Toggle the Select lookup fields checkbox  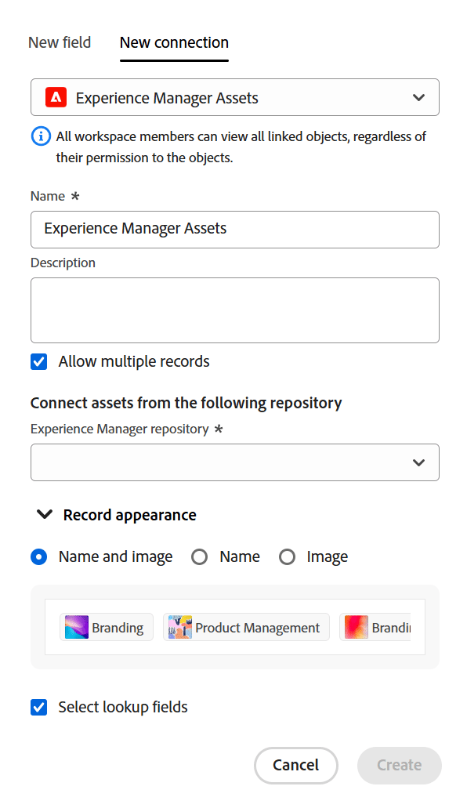38,707
